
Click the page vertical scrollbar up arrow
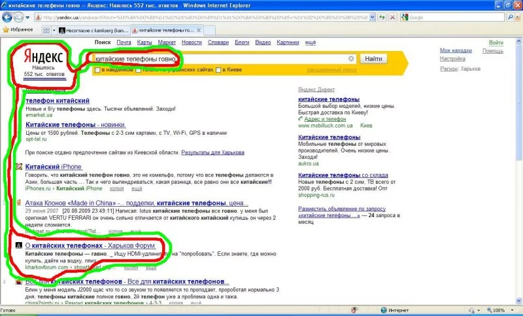click(x=518, y=41)
